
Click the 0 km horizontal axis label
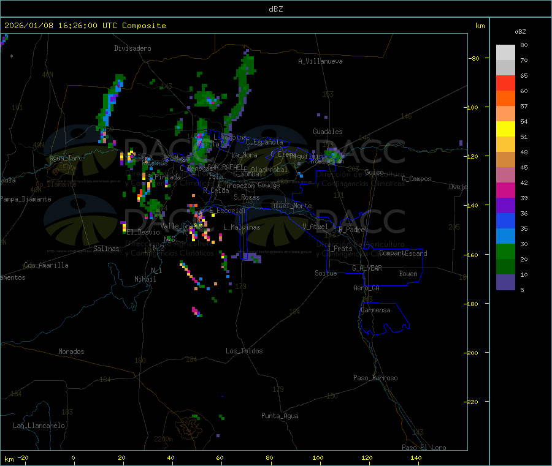pos(73,457)
